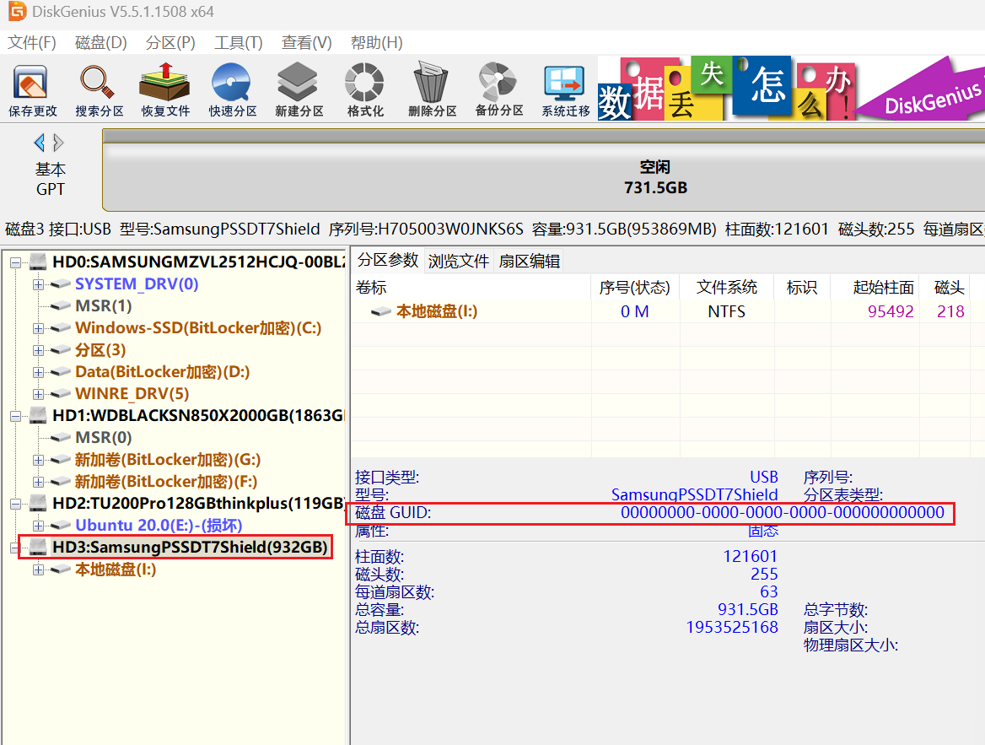The height and width of the screenshot is (745, 985).
Task: Open the Search Partition (搜索分区) tool
Action: [100, 90]
